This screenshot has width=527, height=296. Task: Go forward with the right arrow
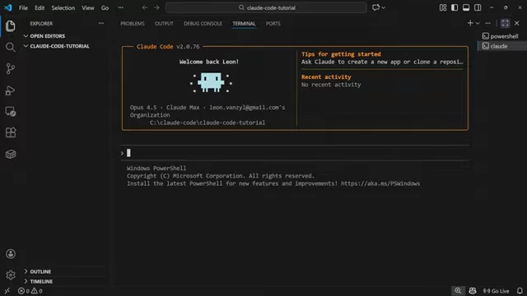[156, 7]
